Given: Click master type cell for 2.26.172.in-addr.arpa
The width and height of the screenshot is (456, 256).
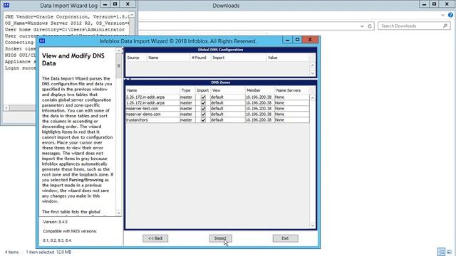Looking at the screenshot, I should click(187, 97).
